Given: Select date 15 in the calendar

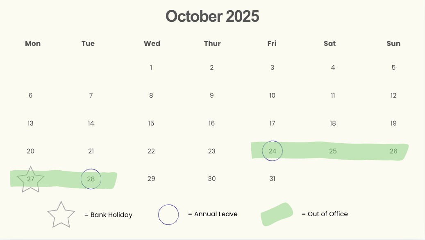Looking at the screenshot, I should pyautogui.click(x=151, y=123).
